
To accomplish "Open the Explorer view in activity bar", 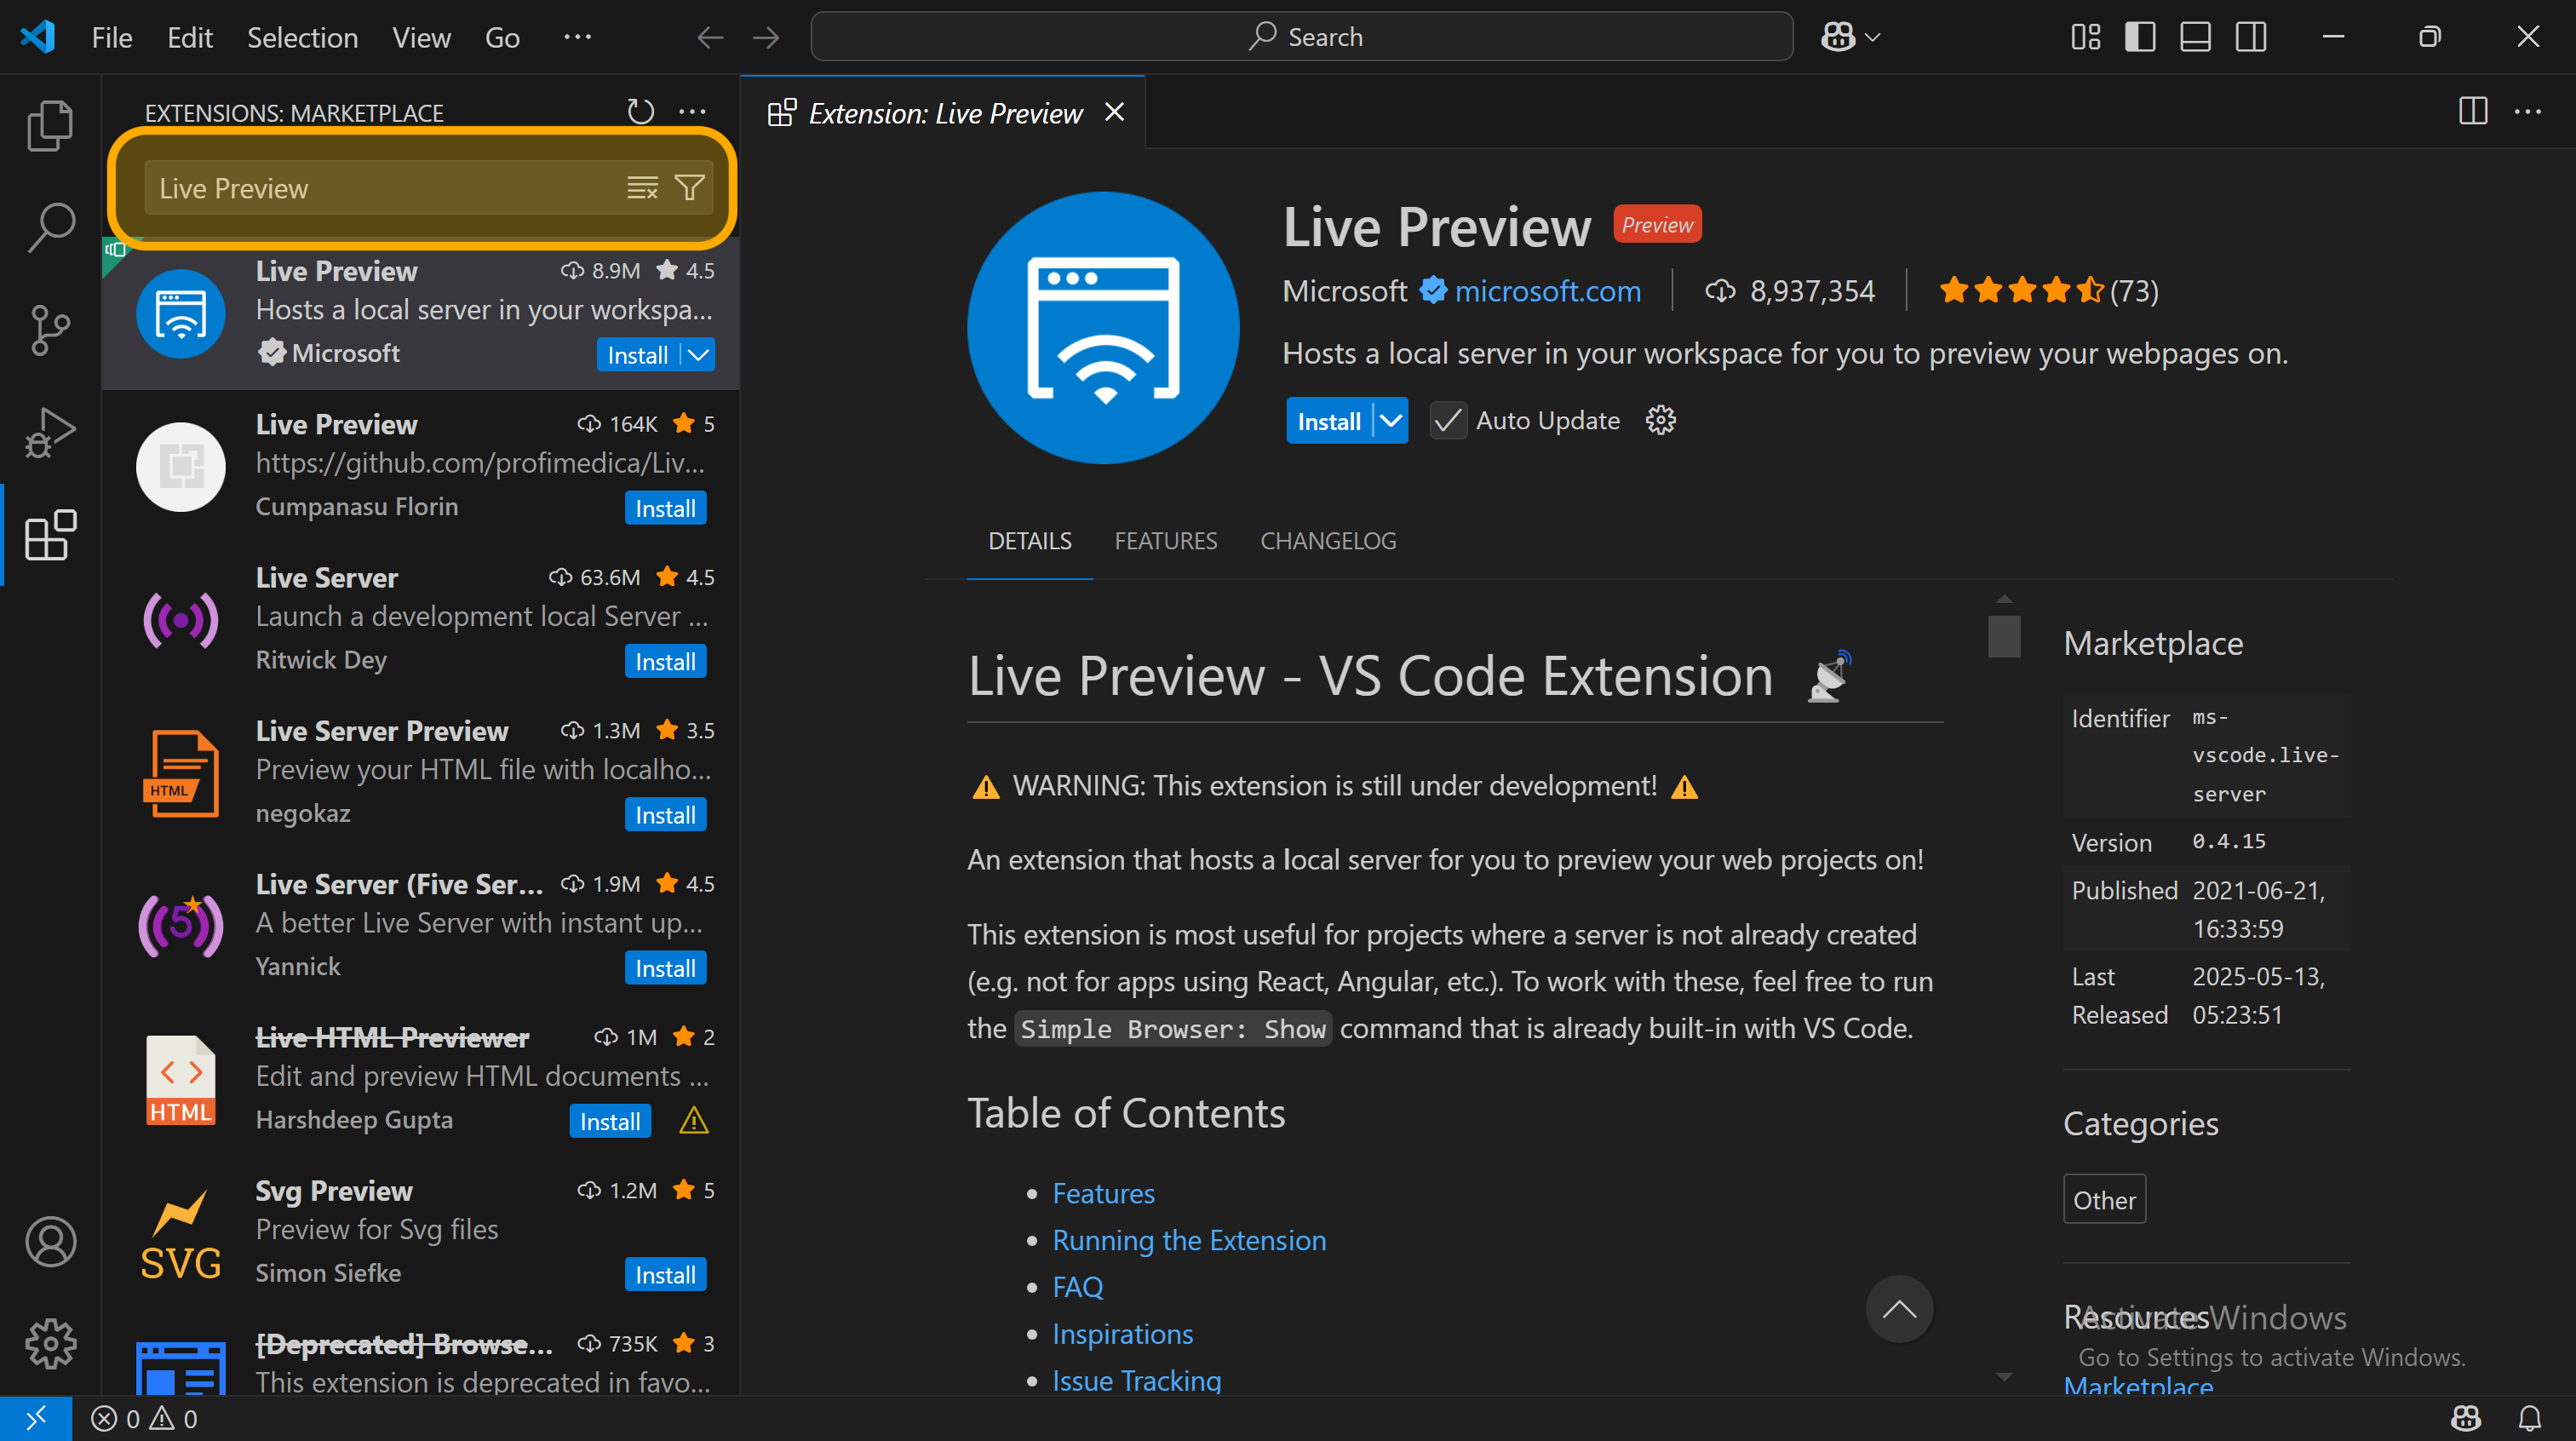I will 50,126.
